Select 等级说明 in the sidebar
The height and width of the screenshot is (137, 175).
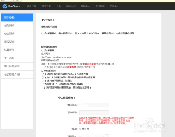pos(17,42)
